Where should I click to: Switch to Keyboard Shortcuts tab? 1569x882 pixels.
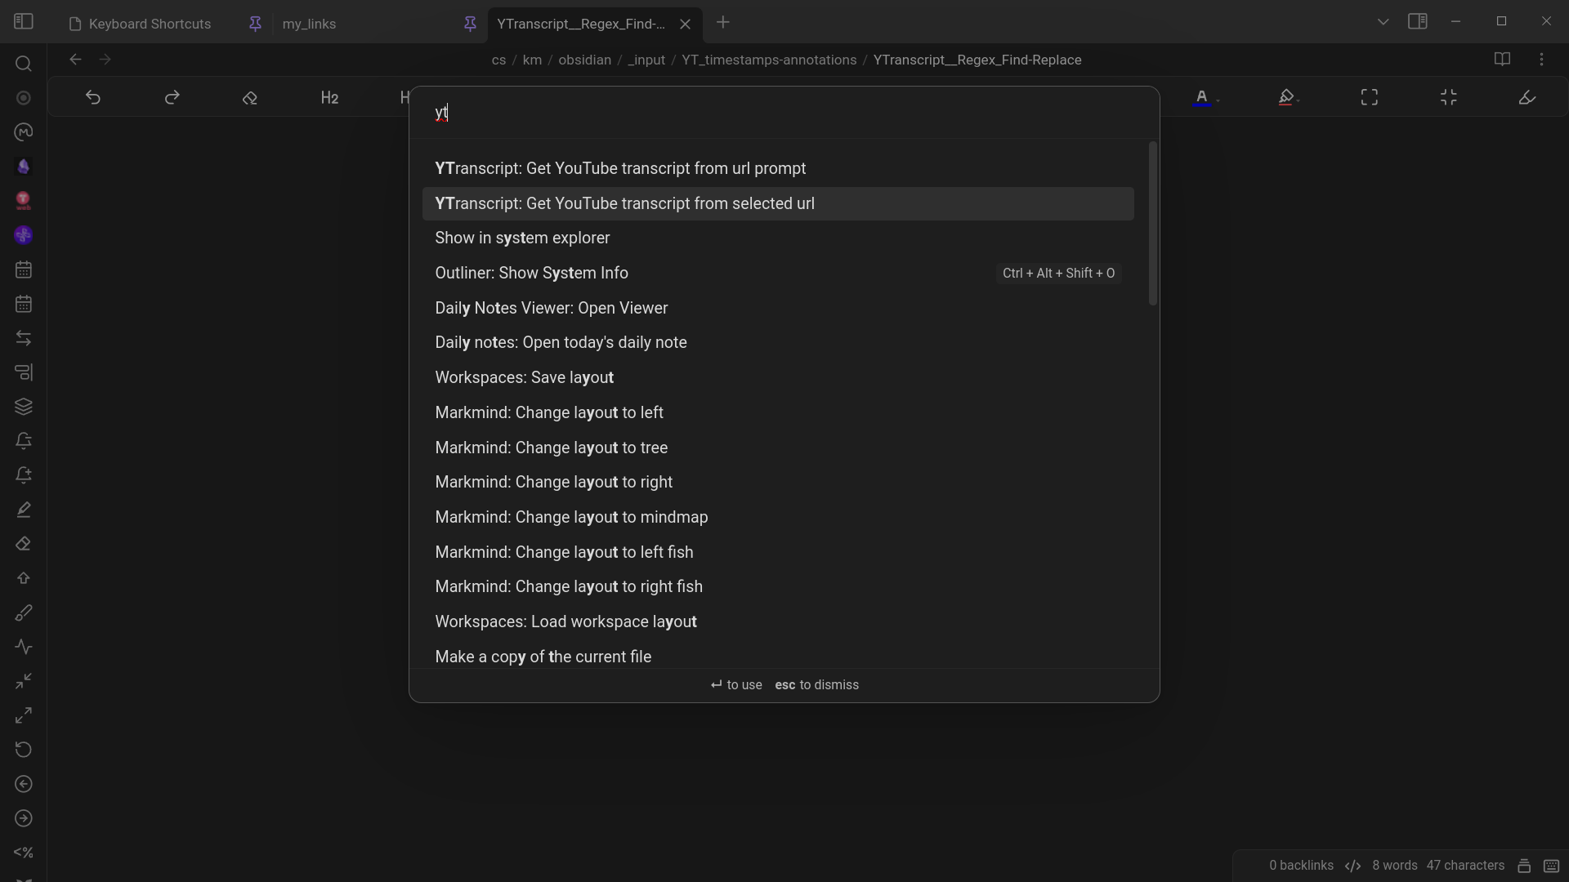click(x=150, y=24)
